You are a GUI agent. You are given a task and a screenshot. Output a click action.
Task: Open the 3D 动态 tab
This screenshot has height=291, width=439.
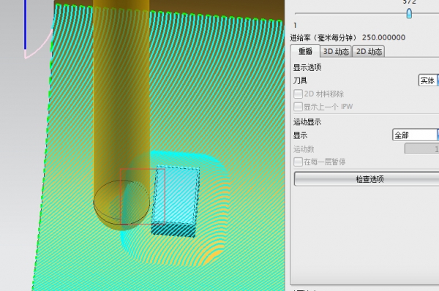(336, 51)
